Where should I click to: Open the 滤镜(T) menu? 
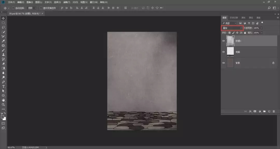tap(67, 2)
